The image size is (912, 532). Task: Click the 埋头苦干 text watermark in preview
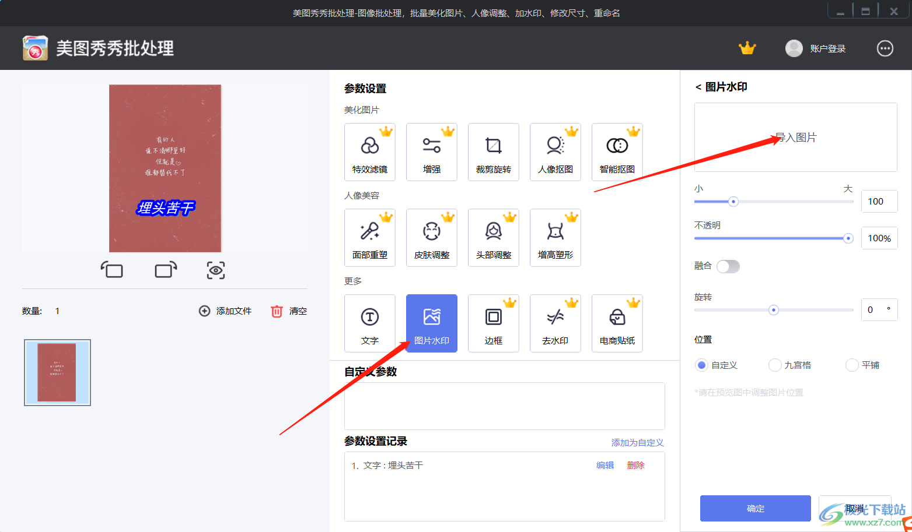pos(166,208)
